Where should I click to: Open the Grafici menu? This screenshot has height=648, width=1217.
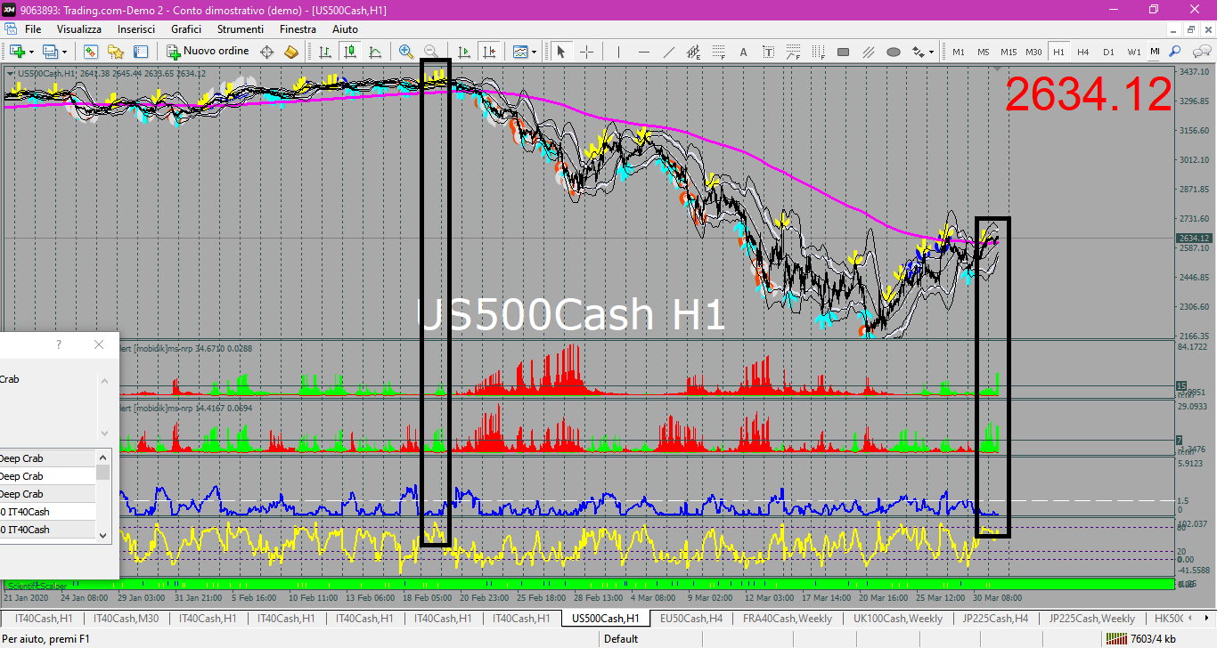186,29
